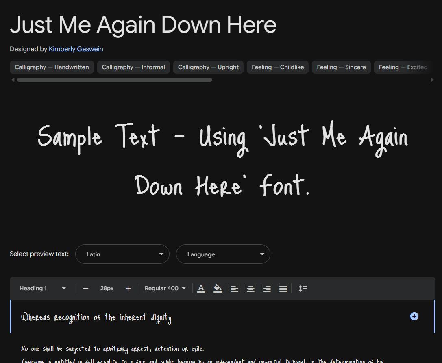
Task: Open the line height spacing control
Action: click(x=303, y=288)
